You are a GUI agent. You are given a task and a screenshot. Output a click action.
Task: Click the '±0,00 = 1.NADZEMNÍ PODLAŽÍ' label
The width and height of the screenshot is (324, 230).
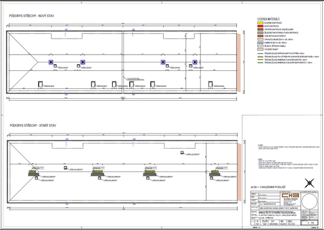[268, 187]
